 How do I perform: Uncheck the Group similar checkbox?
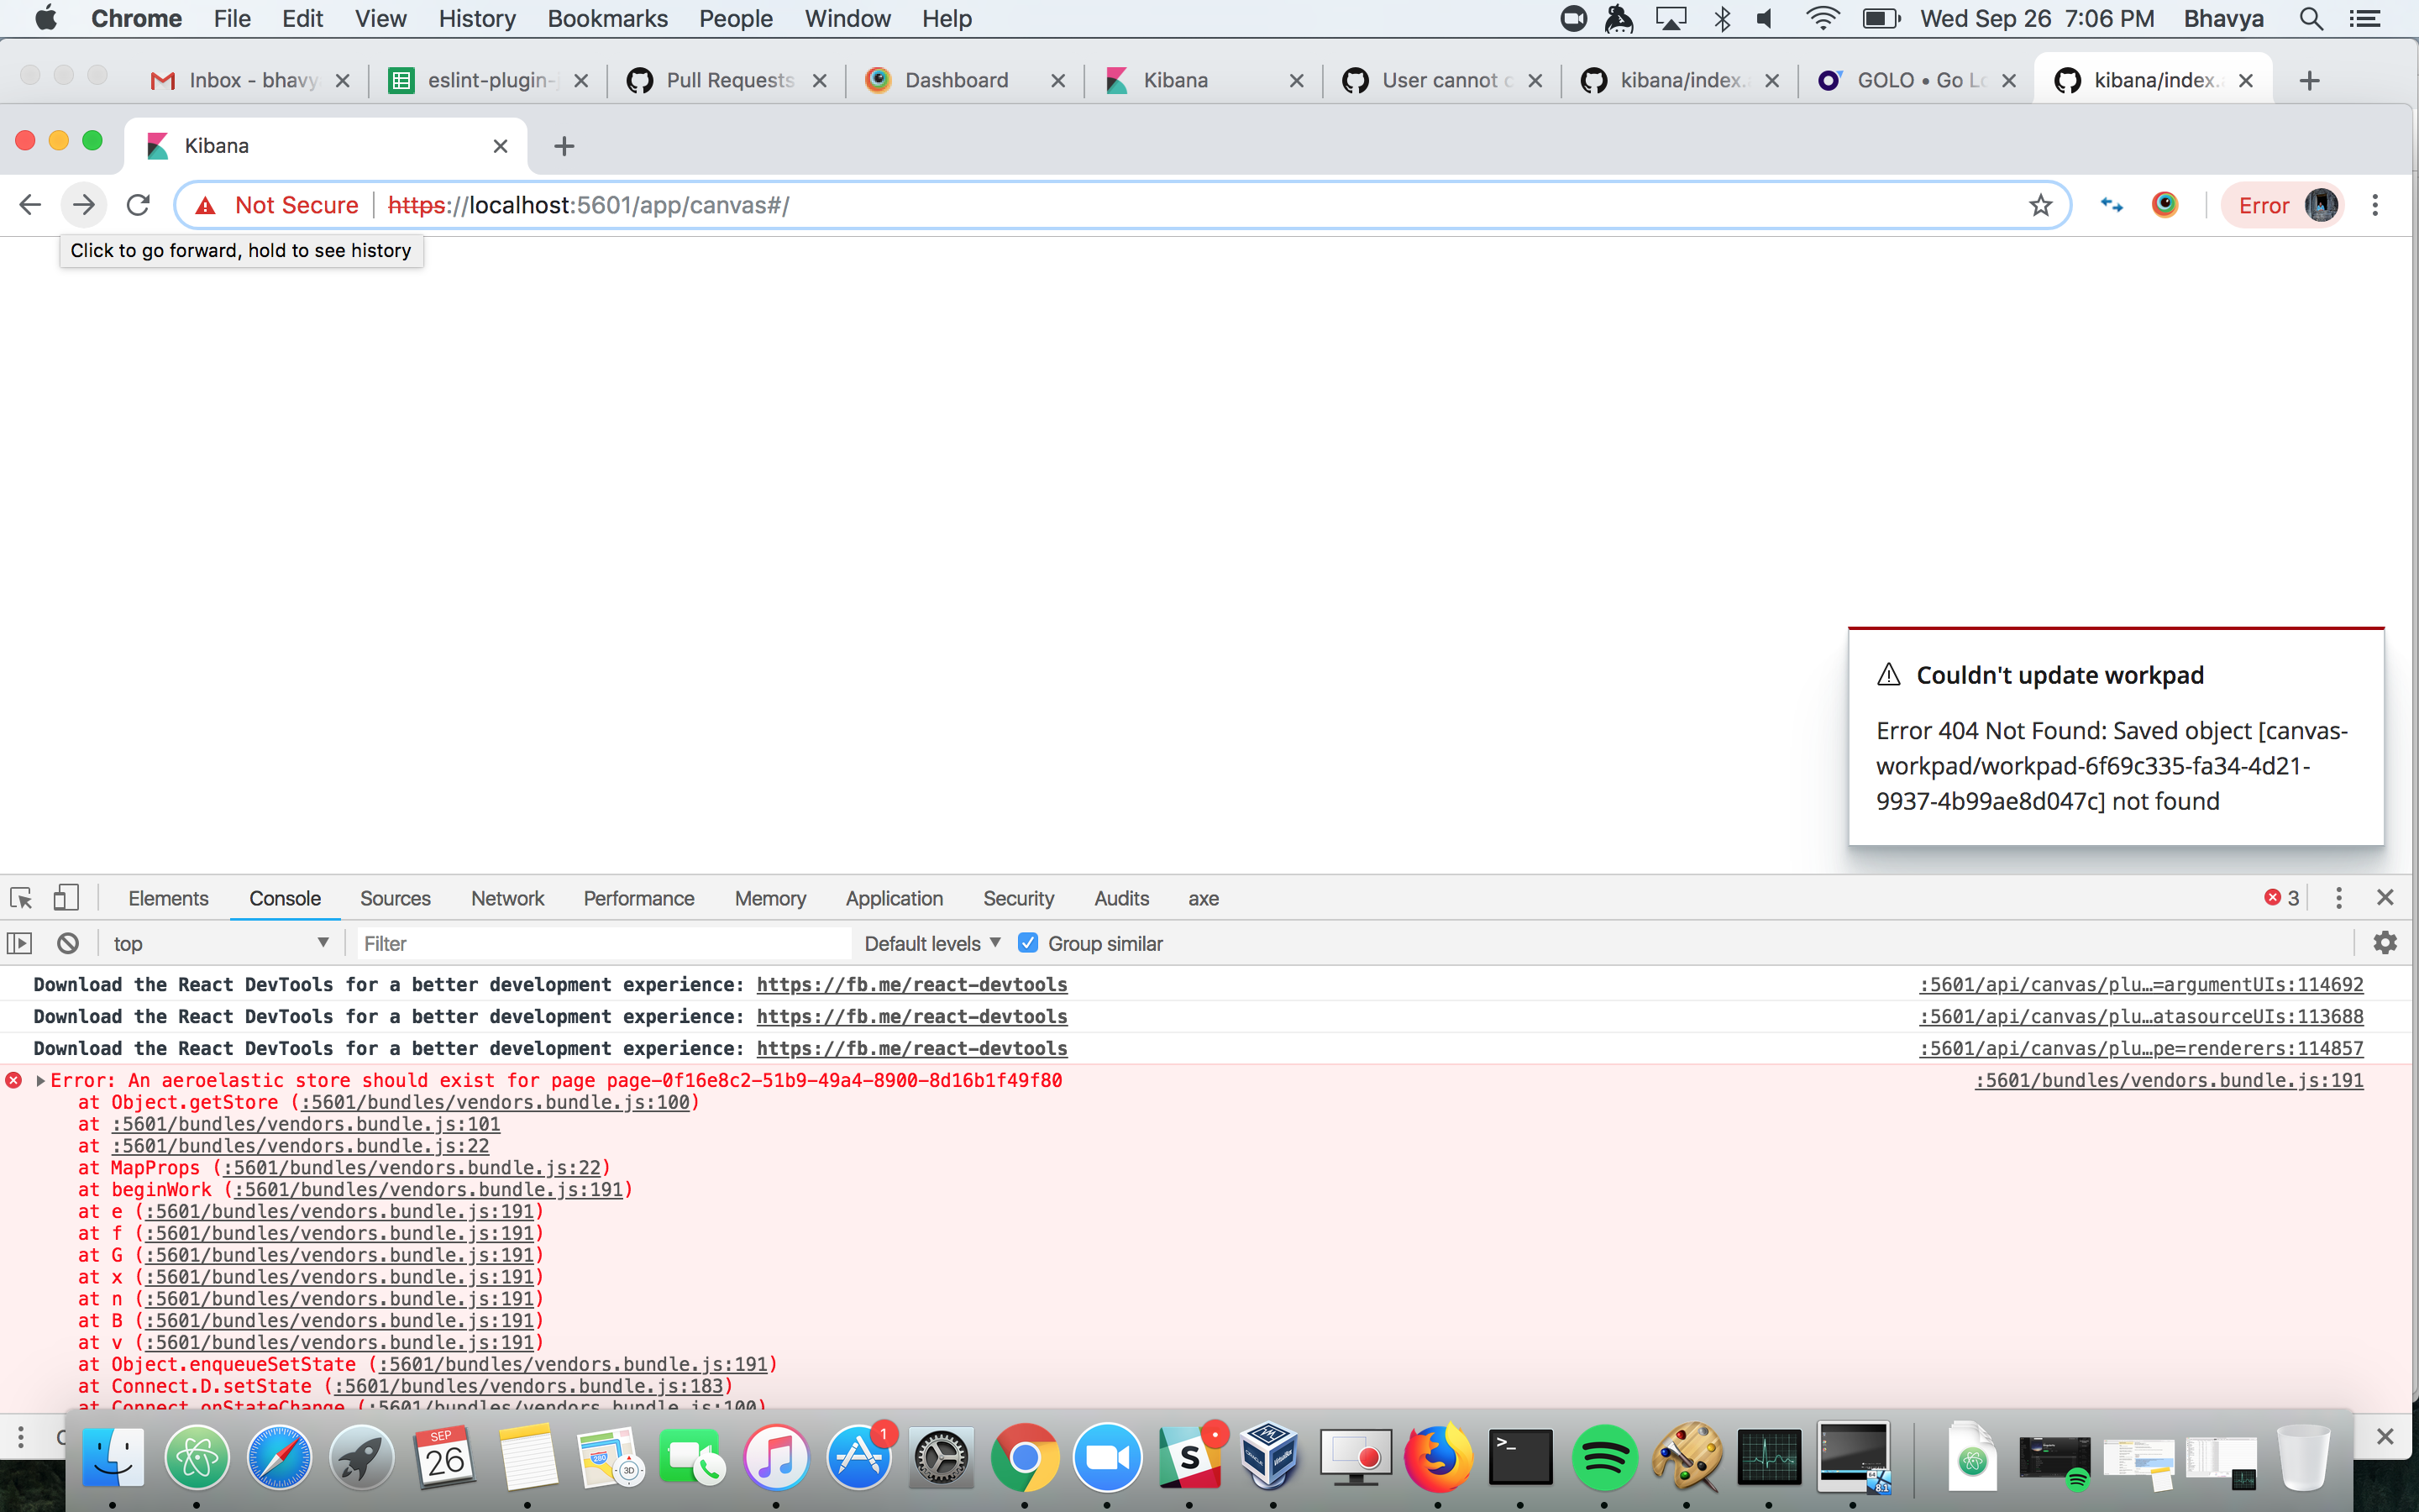(1029, 942)
